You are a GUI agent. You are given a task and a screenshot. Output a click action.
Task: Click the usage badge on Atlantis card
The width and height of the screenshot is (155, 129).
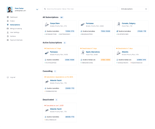pyautogui.click(x=141, y=60)
